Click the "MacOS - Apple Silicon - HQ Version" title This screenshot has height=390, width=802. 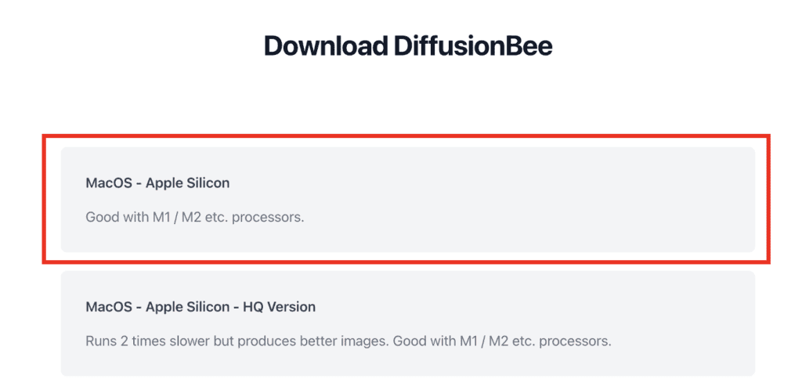(x=200, y=307)
